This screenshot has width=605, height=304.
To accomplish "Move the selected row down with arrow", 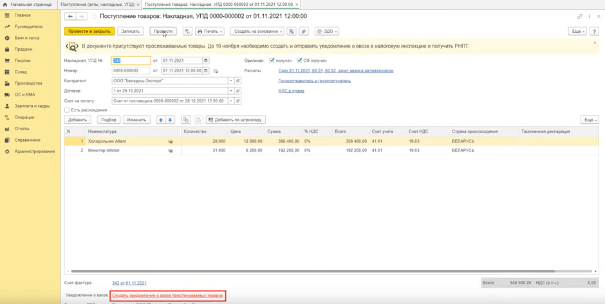I will click(170, 120).
